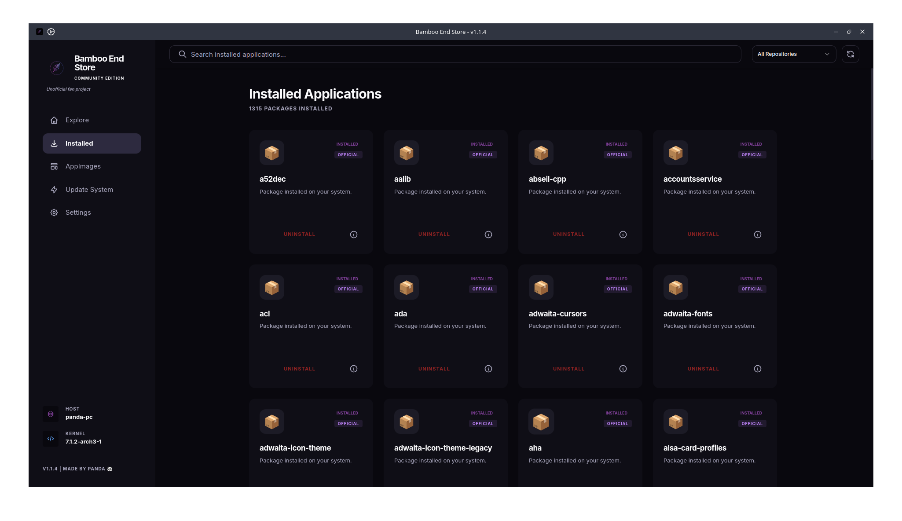Image resolution: width=902 pixels, height=521 pixels.
Task: Uninstall the acl package
Action: [299, 369]
